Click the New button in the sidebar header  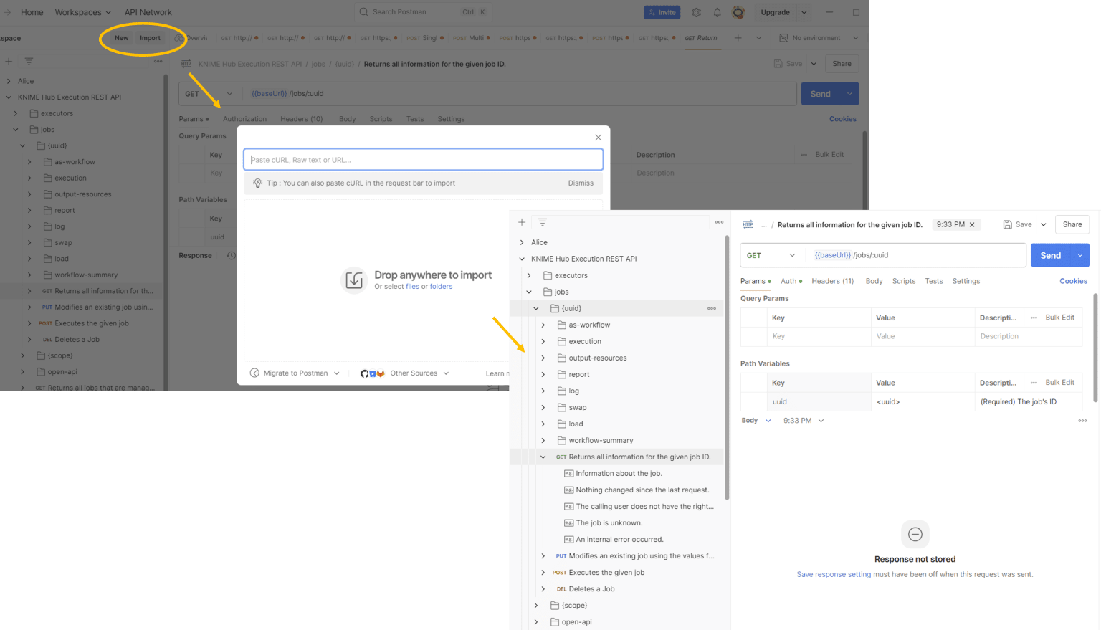click(121, 38)
